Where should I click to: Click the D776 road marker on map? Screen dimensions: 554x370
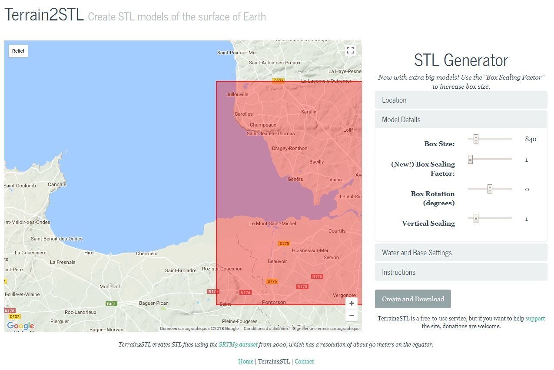272,281
